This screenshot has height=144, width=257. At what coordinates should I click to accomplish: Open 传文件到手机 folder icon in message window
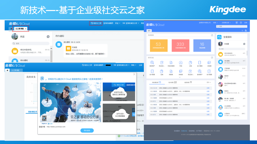pos(15,51)
